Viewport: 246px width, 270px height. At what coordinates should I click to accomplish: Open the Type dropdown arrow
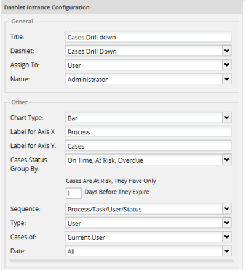coord(226,223)
